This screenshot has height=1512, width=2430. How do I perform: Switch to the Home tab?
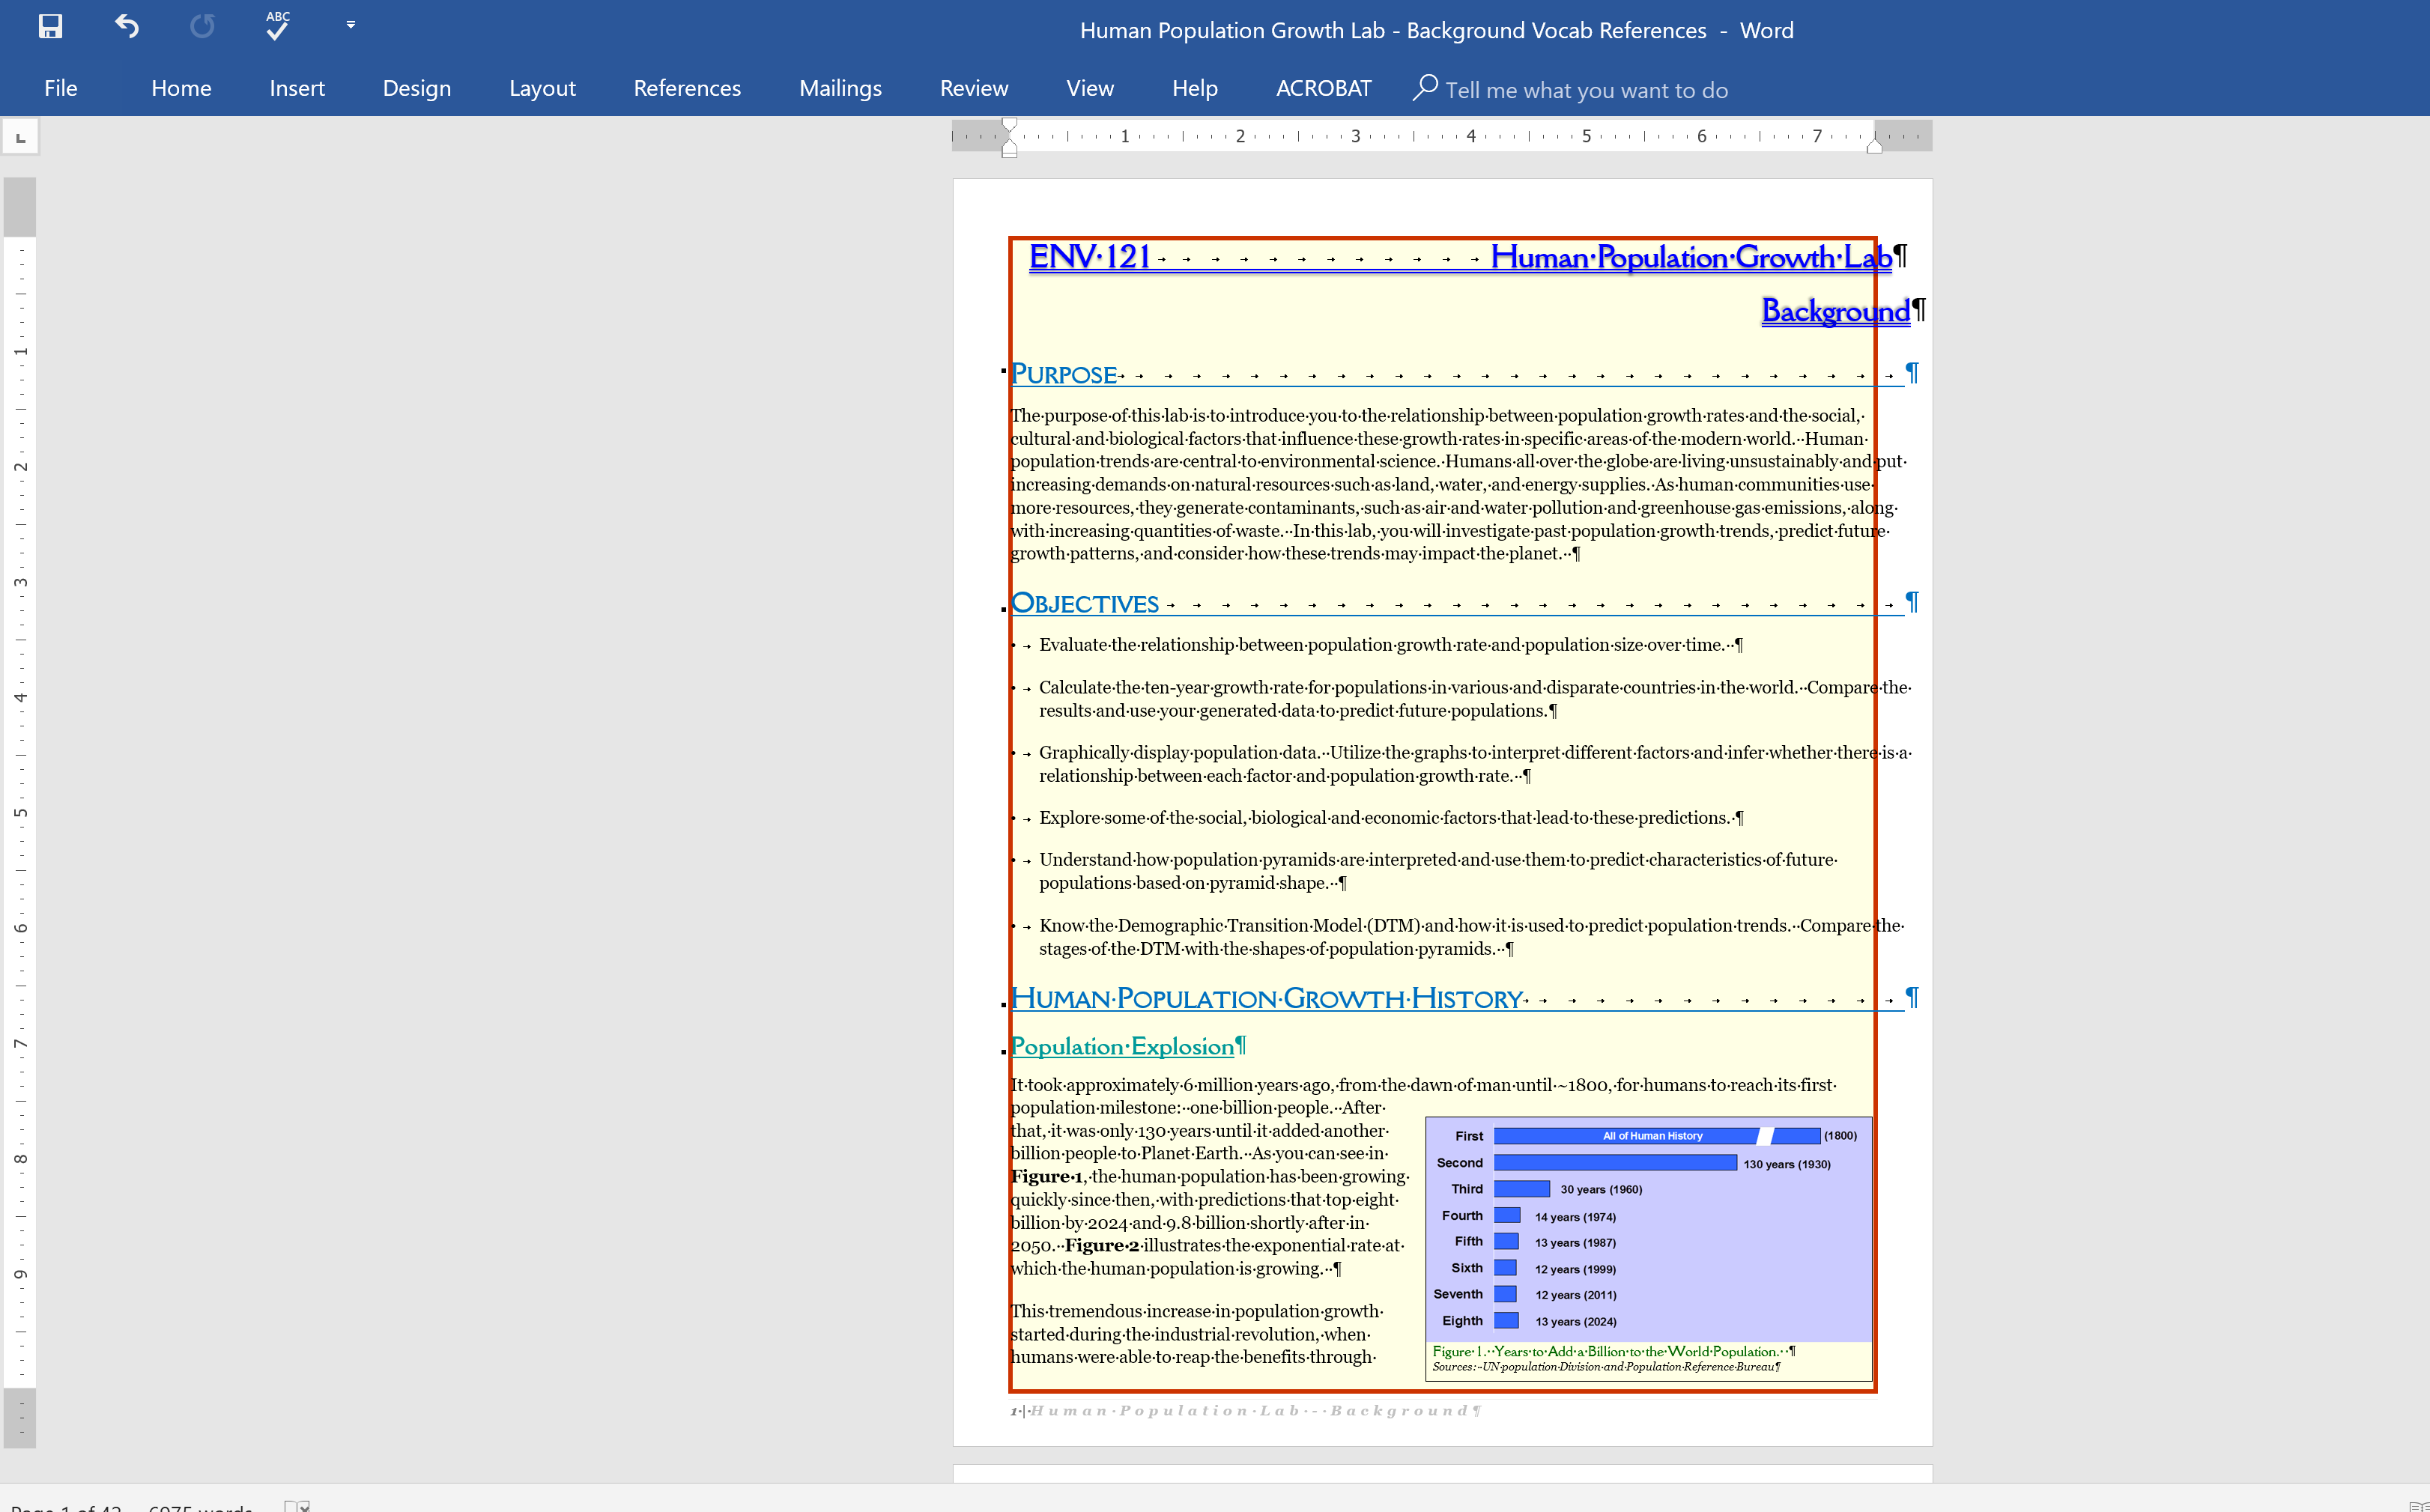point(181,88)
